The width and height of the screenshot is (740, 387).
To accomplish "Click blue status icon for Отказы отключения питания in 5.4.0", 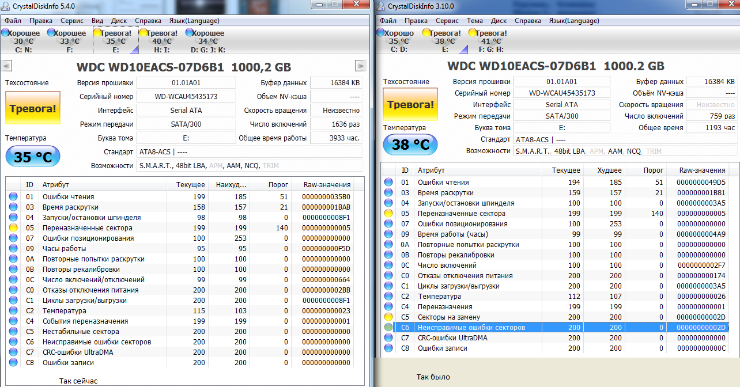I will [13, 290].
